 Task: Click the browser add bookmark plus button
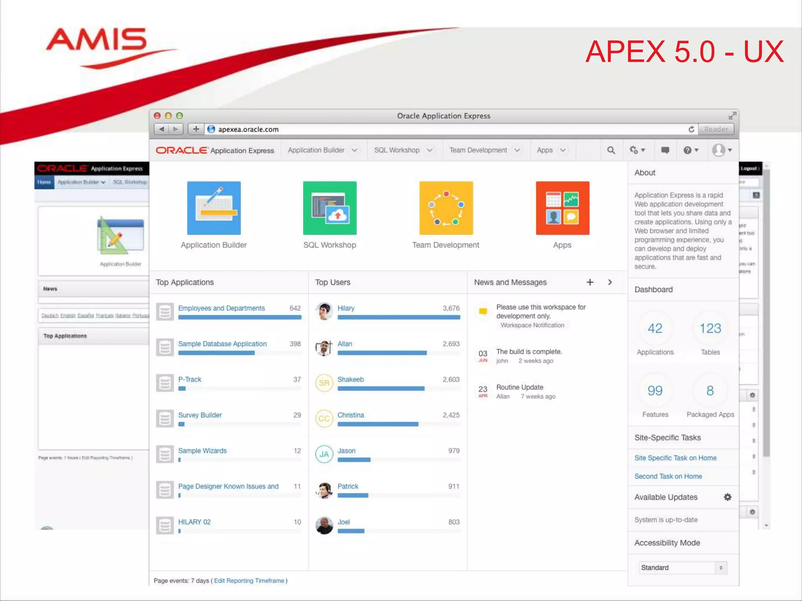pos(196,129)
